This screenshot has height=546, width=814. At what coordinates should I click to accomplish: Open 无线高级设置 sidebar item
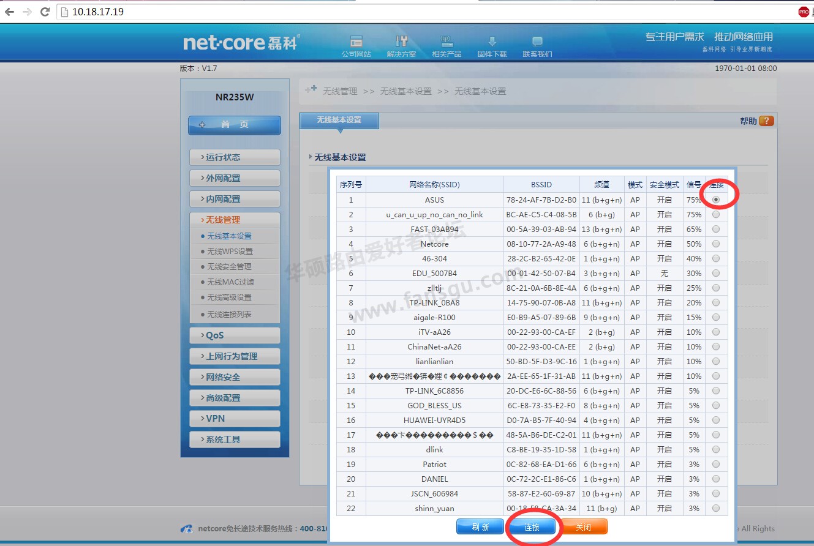pos(229,297)
